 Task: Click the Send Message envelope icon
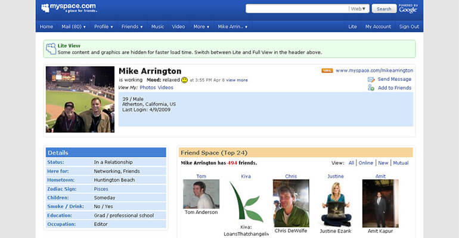371,79
